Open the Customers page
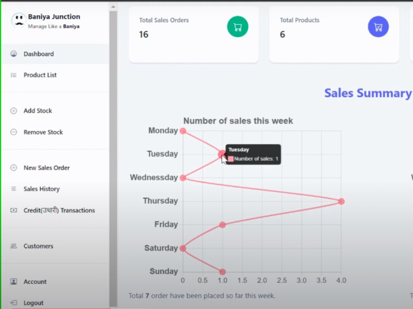The width and height of the screenshot is (413, 309). 55,246
